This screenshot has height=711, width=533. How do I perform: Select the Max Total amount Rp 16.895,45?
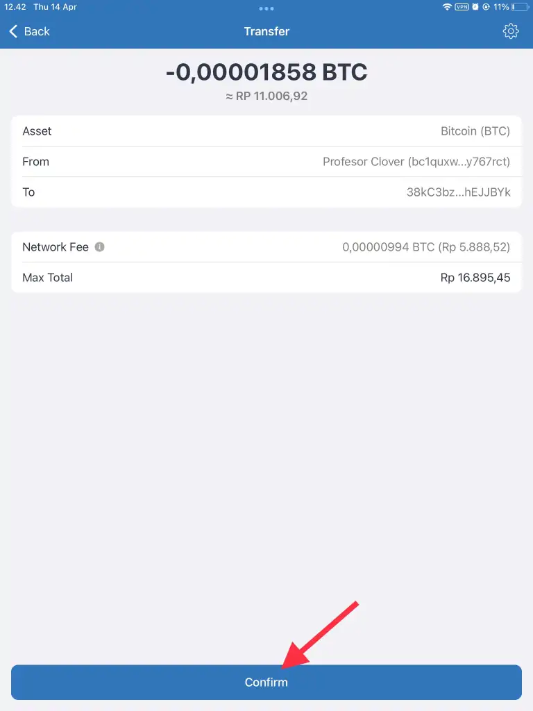477,277
